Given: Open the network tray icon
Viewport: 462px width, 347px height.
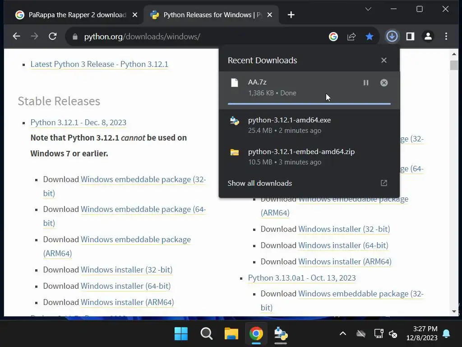Looking at the screenshot, I should pyautogui.click(x=379, y=334).
